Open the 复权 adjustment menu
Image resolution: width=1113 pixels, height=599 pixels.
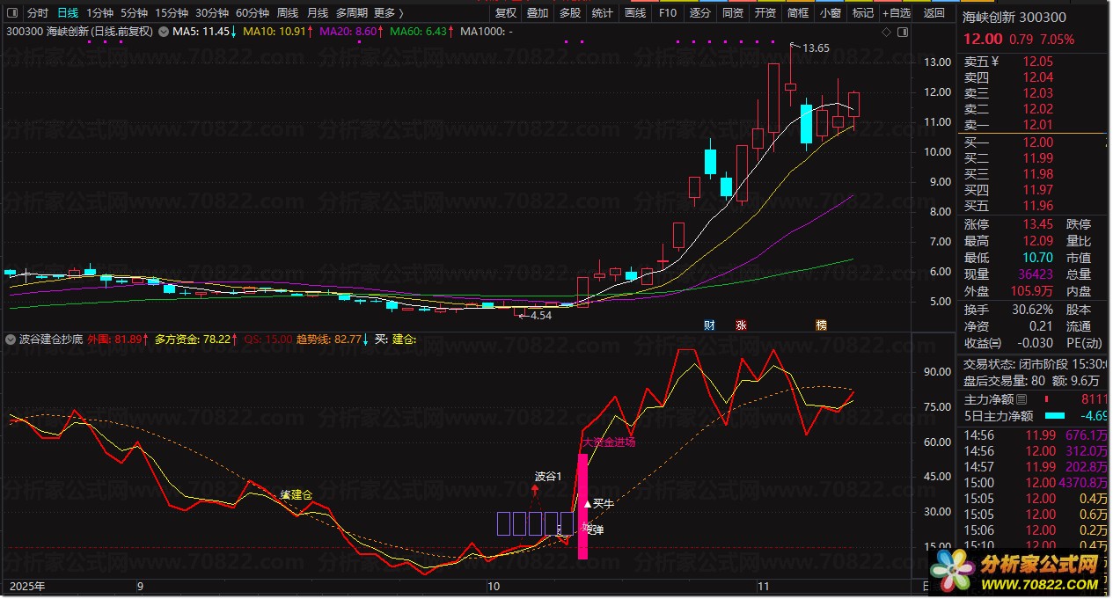pyautogui.click(x=505, y=13)
